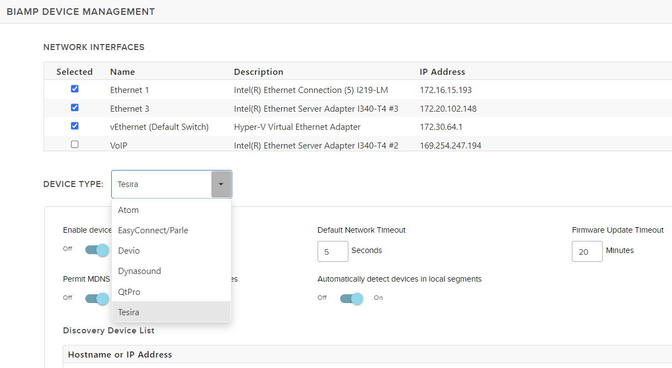The width and height of the screenshot is (672, 368).
Task: Choose Dynasound in the device type list
Action: (171, 271)
